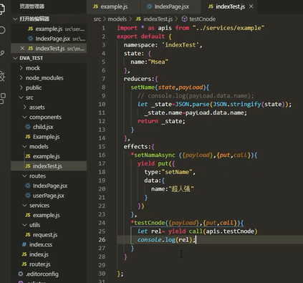
Task: Open child.jsx in components folder
Action: tap(49, 127)
